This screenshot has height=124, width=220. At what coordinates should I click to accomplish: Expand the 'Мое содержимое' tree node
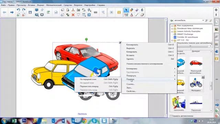tap(172, 26)
